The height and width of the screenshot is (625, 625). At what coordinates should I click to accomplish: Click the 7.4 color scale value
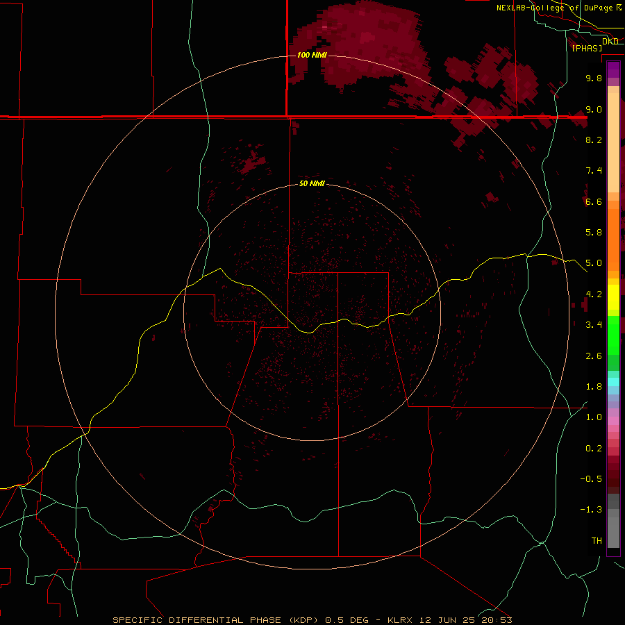click(x=594, y=171)
